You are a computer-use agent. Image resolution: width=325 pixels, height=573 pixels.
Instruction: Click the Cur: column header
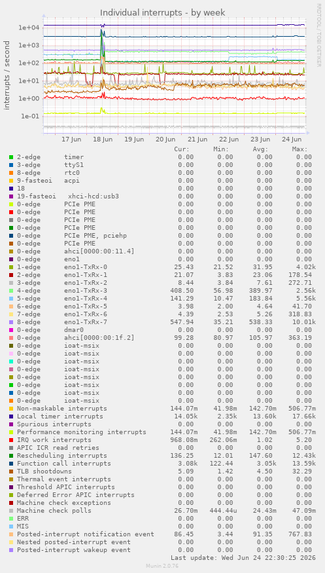click(182, 149)
